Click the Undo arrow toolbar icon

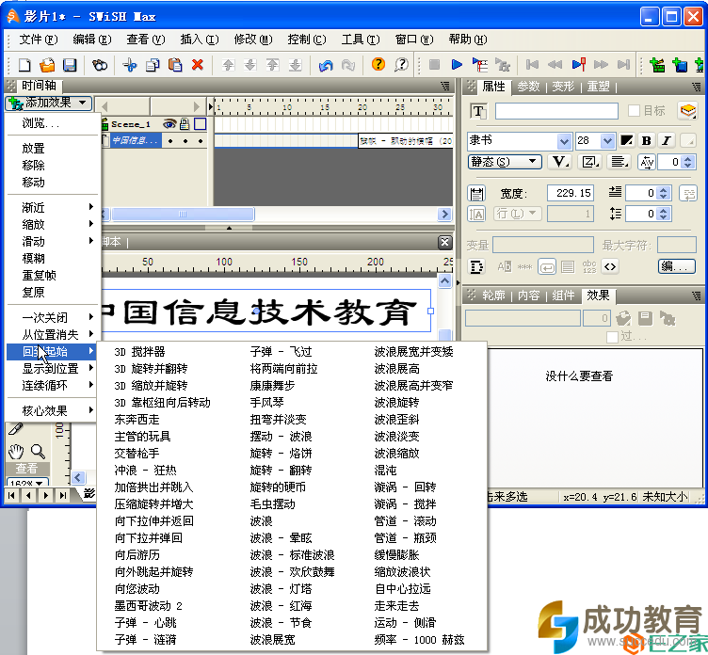tap(326, 65)
